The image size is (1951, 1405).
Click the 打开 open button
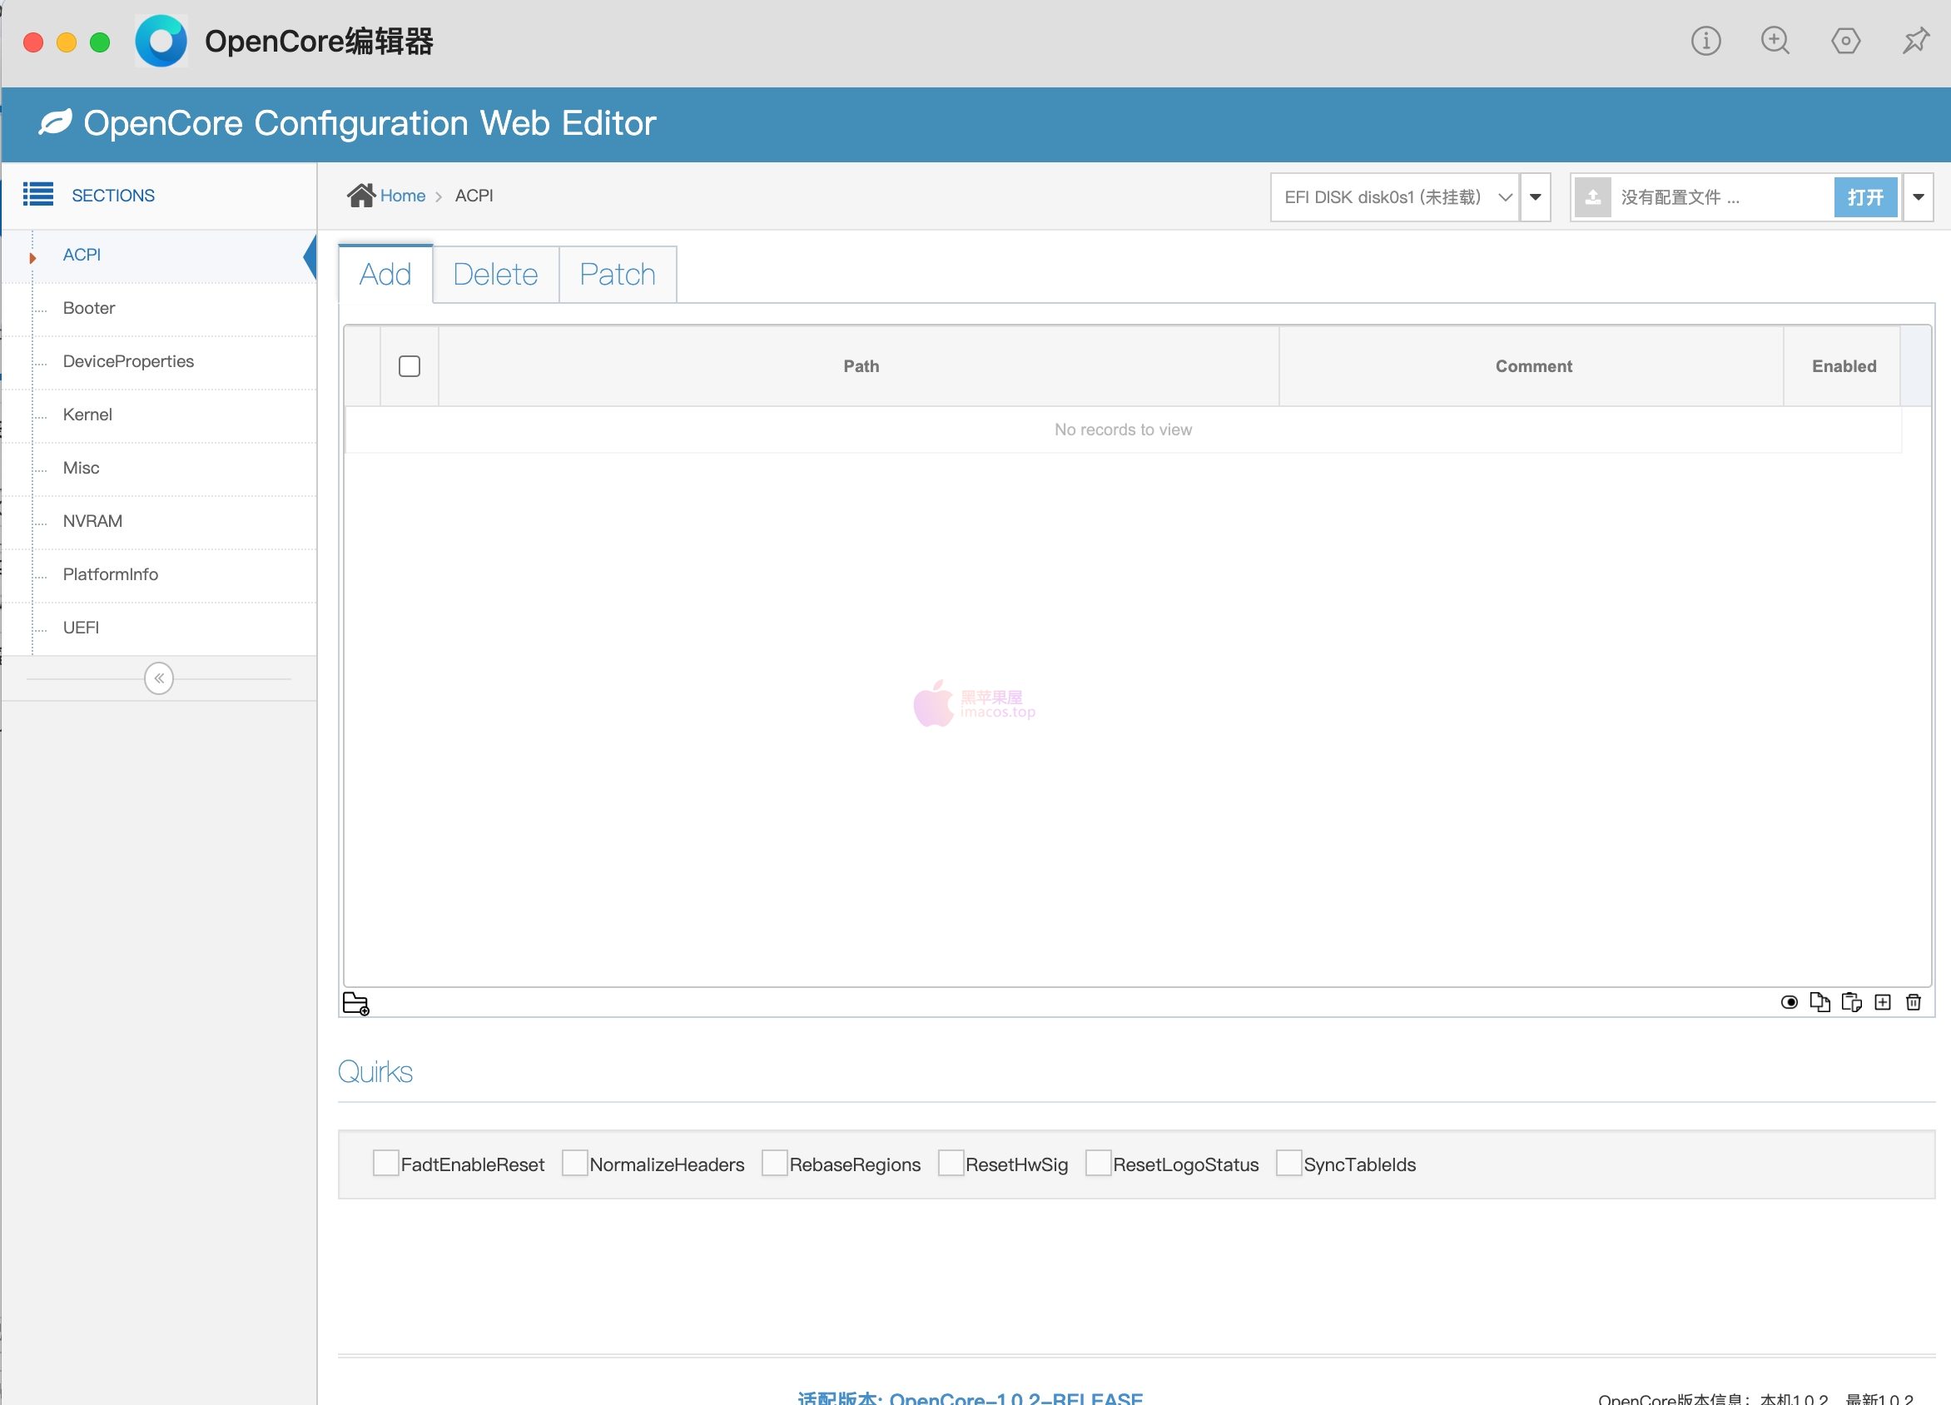point(1865,197)
